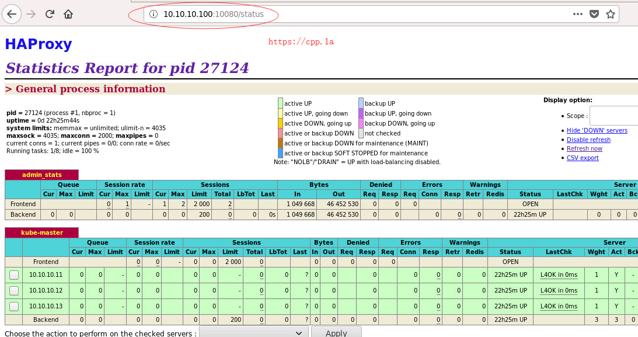Select the 10.10.10.12 server name cell
Viewport: 638px width, 337px height.
tap(46, 291)
